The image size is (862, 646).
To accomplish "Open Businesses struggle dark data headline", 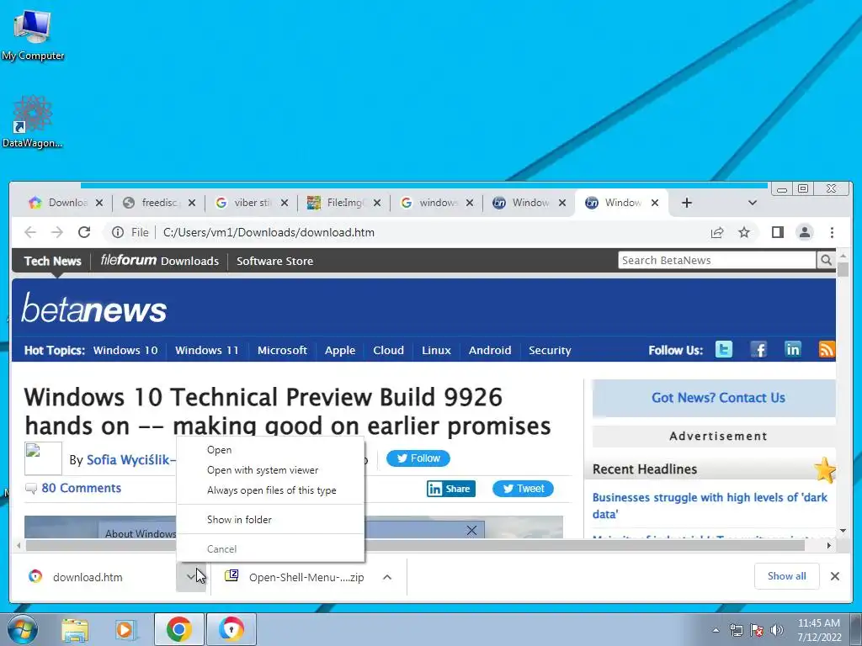I will (x=710, y=506).
